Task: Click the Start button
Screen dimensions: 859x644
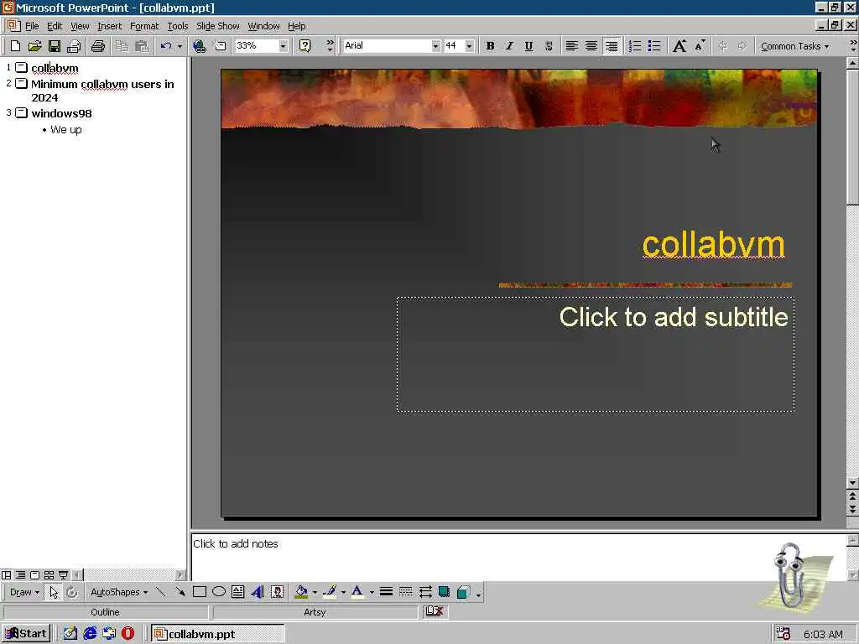Action: (x=26, y=634)
